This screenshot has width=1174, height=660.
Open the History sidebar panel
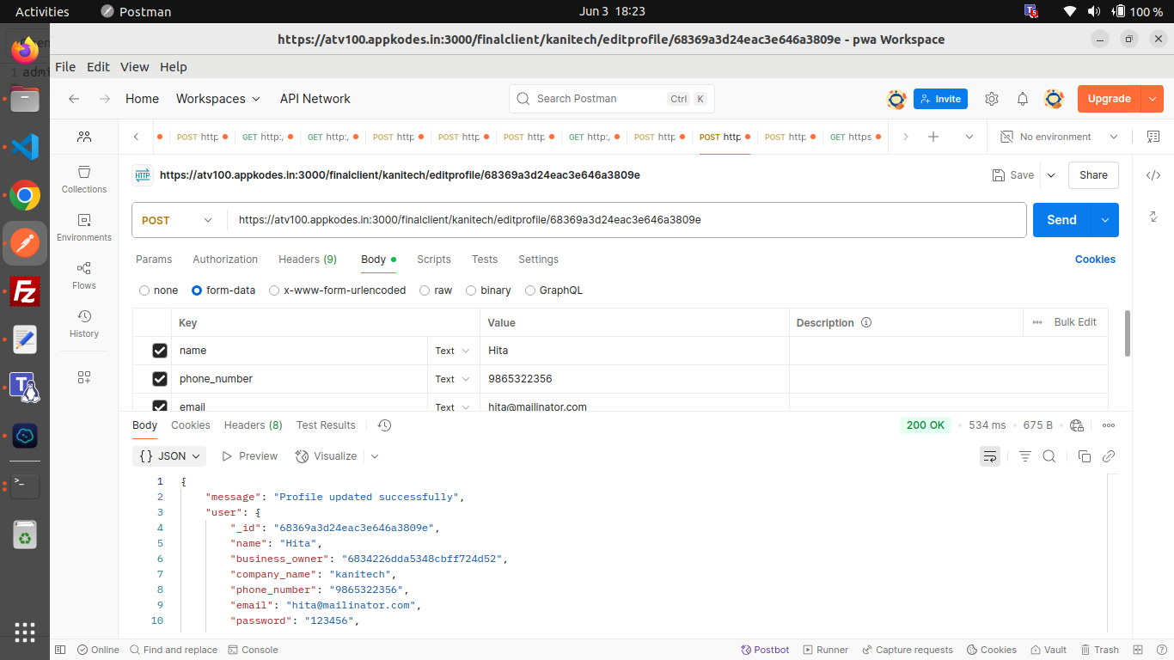pyautogui.click(x=84, y=323)
